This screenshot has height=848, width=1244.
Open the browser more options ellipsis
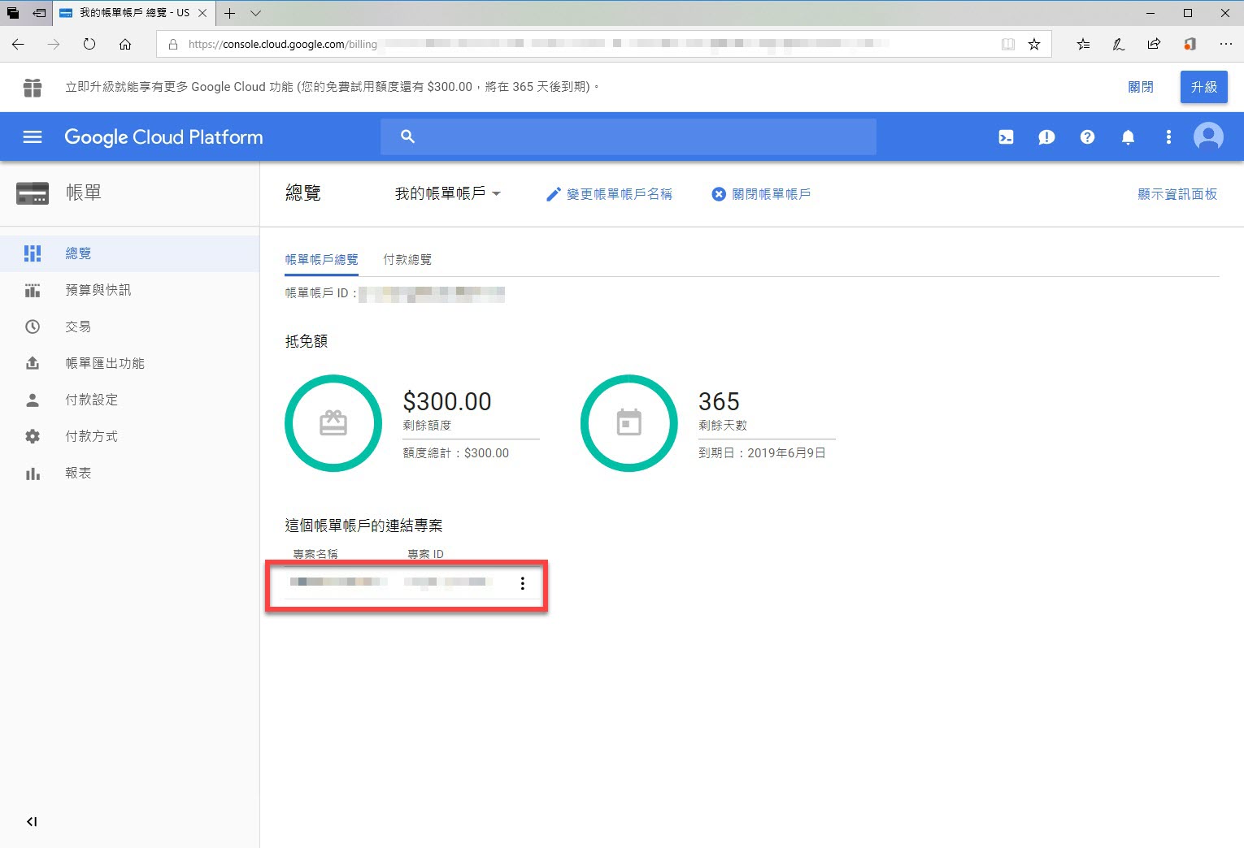coord(1225,45)
